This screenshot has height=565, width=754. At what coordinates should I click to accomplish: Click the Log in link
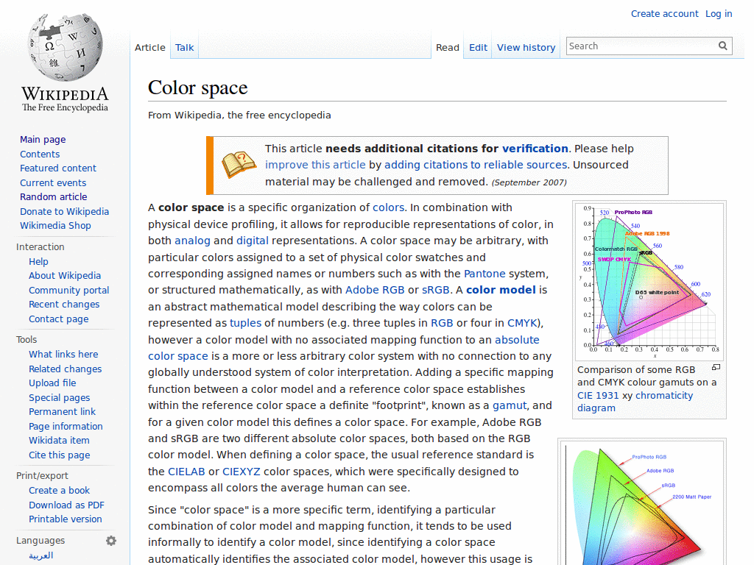pyautogui.click(x=719, y=14)
